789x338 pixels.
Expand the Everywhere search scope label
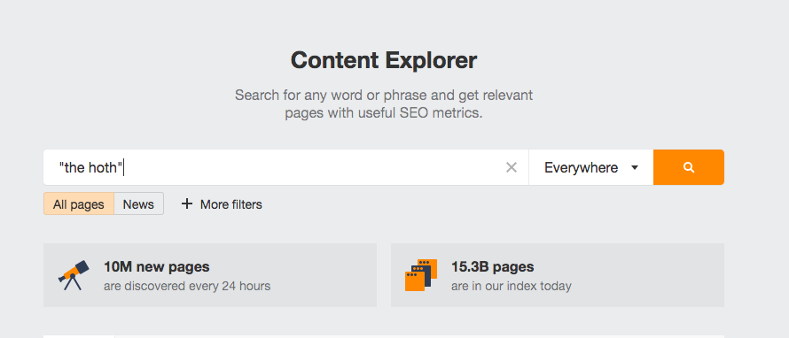582,168
